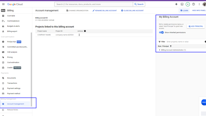Click RENAME BILLING ACCOUNT button

click(105, 10)
